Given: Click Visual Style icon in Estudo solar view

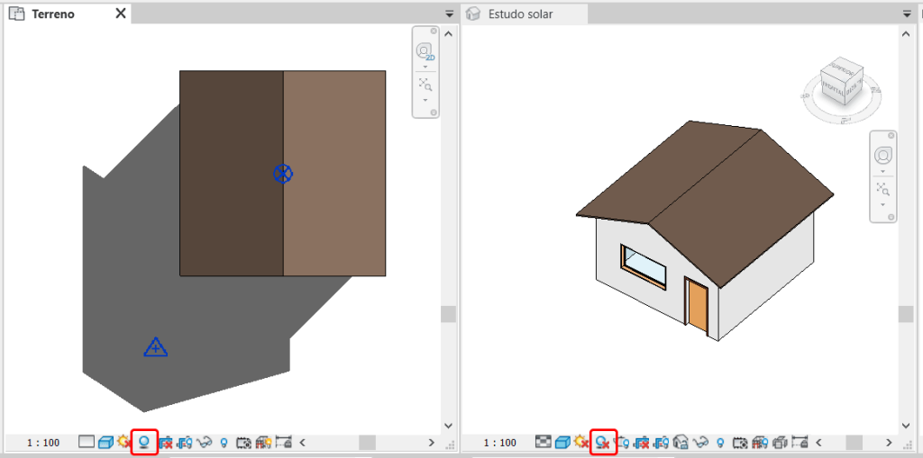Looking at the screenshot, I should point(562,442).
